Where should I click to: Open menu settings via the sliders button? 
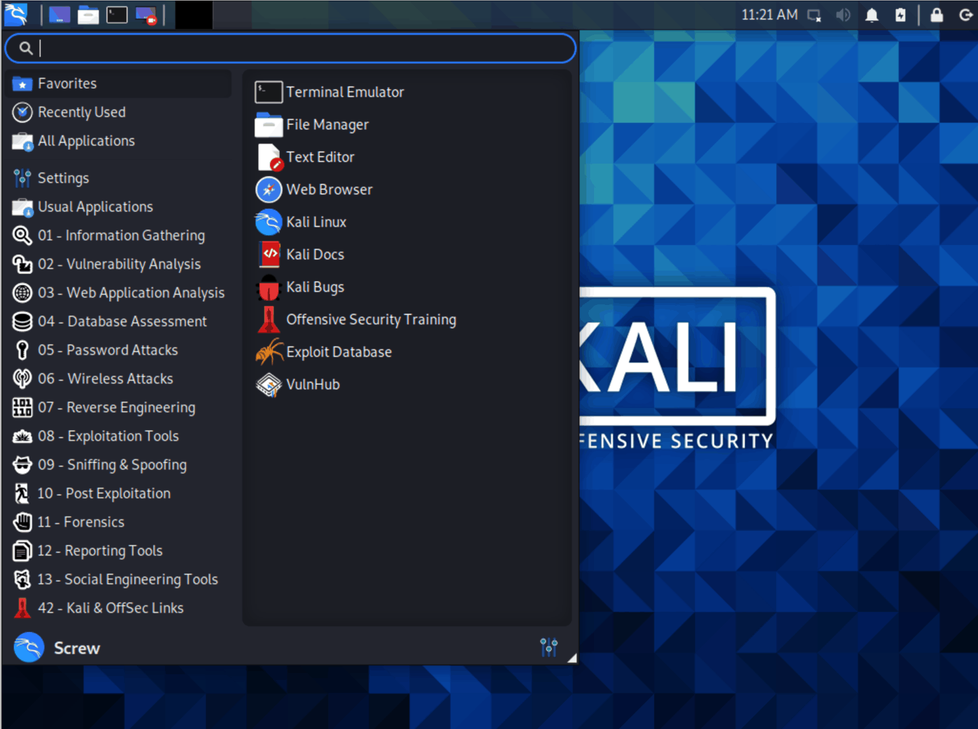click(548, 647)
